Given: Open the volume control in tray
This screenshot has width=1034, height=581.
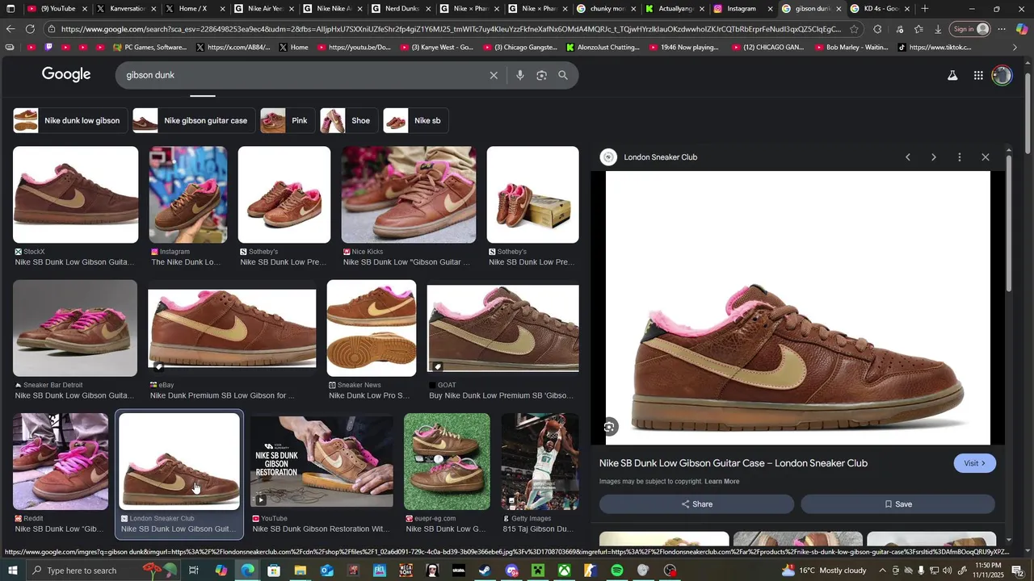Looking at the screenshot, I should [x=948, y=571].
